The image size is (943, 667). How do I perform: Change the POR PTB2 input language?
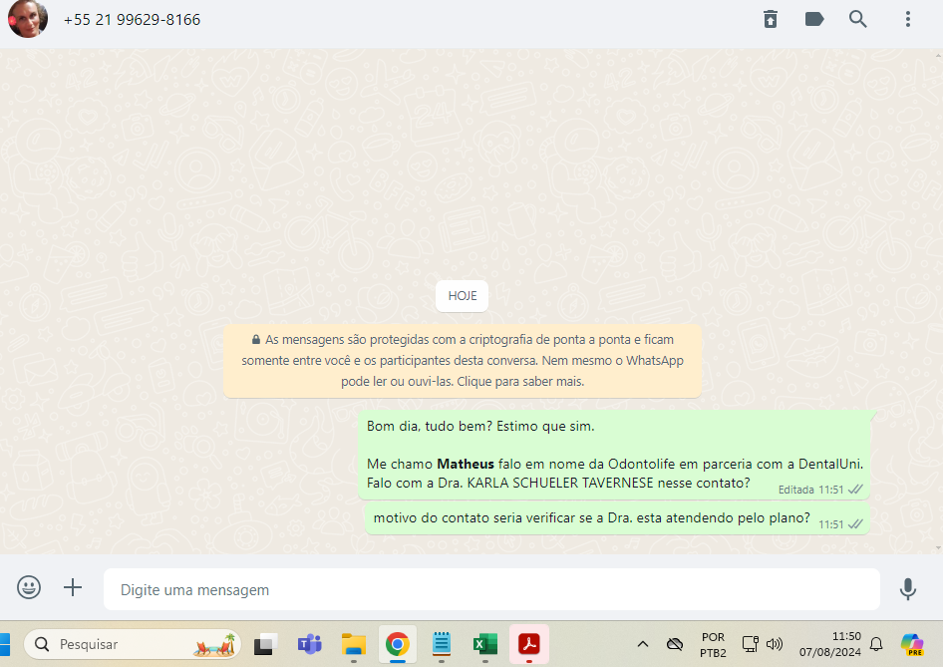(x=714, y=645)
